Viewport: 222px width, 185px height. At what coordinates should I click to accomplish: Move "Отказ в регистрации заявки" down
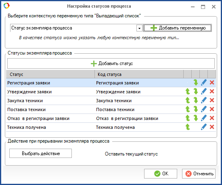pyautogui.click(x=196, y=118)
